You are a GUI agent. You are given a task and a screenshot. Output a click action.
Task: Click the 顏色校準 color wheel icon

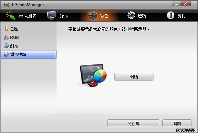coord(6,54)
